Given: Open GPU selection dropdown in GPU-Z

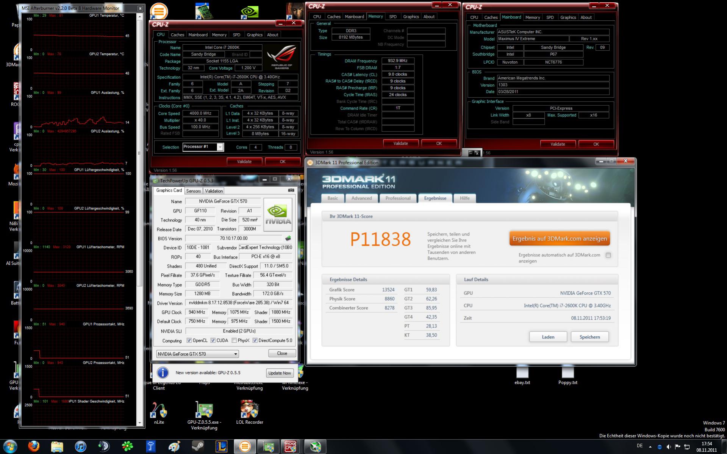Looking at the screenshot, I should (x=197, y=354).
